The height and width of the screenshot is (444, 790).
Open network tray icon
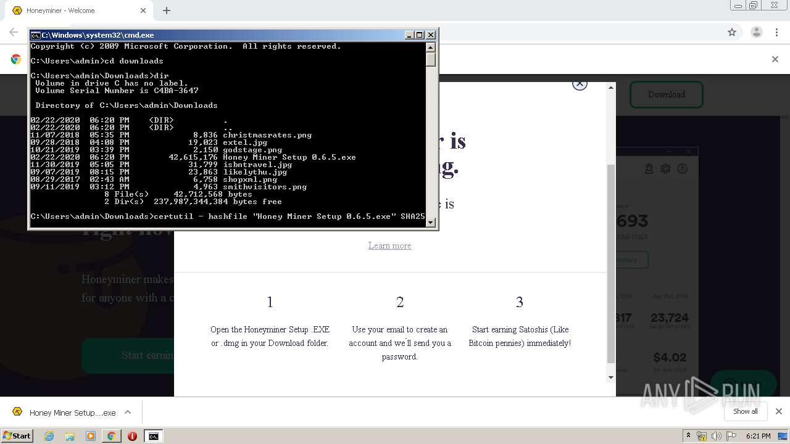coord(702,436)
